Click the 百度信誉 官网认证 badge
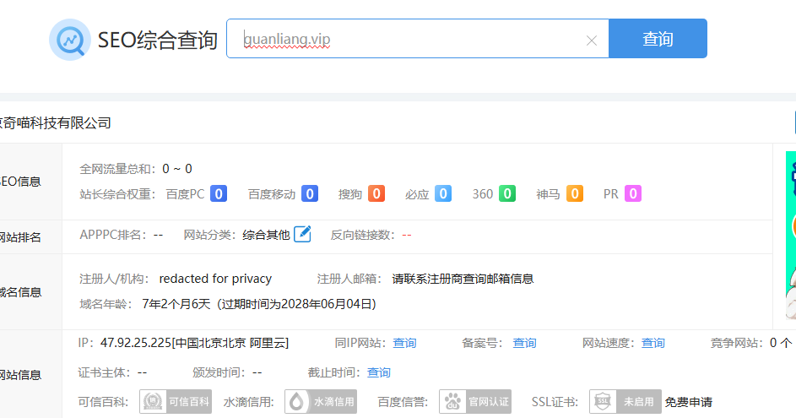The width and height of the screenshot is (796, 418). pyautogui.click(x=475, y=402)
